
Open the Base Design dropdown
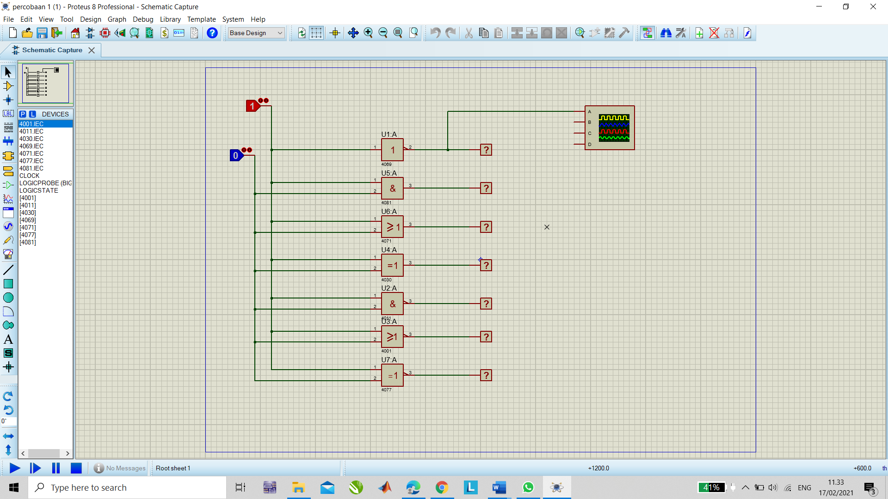[256, 33]
